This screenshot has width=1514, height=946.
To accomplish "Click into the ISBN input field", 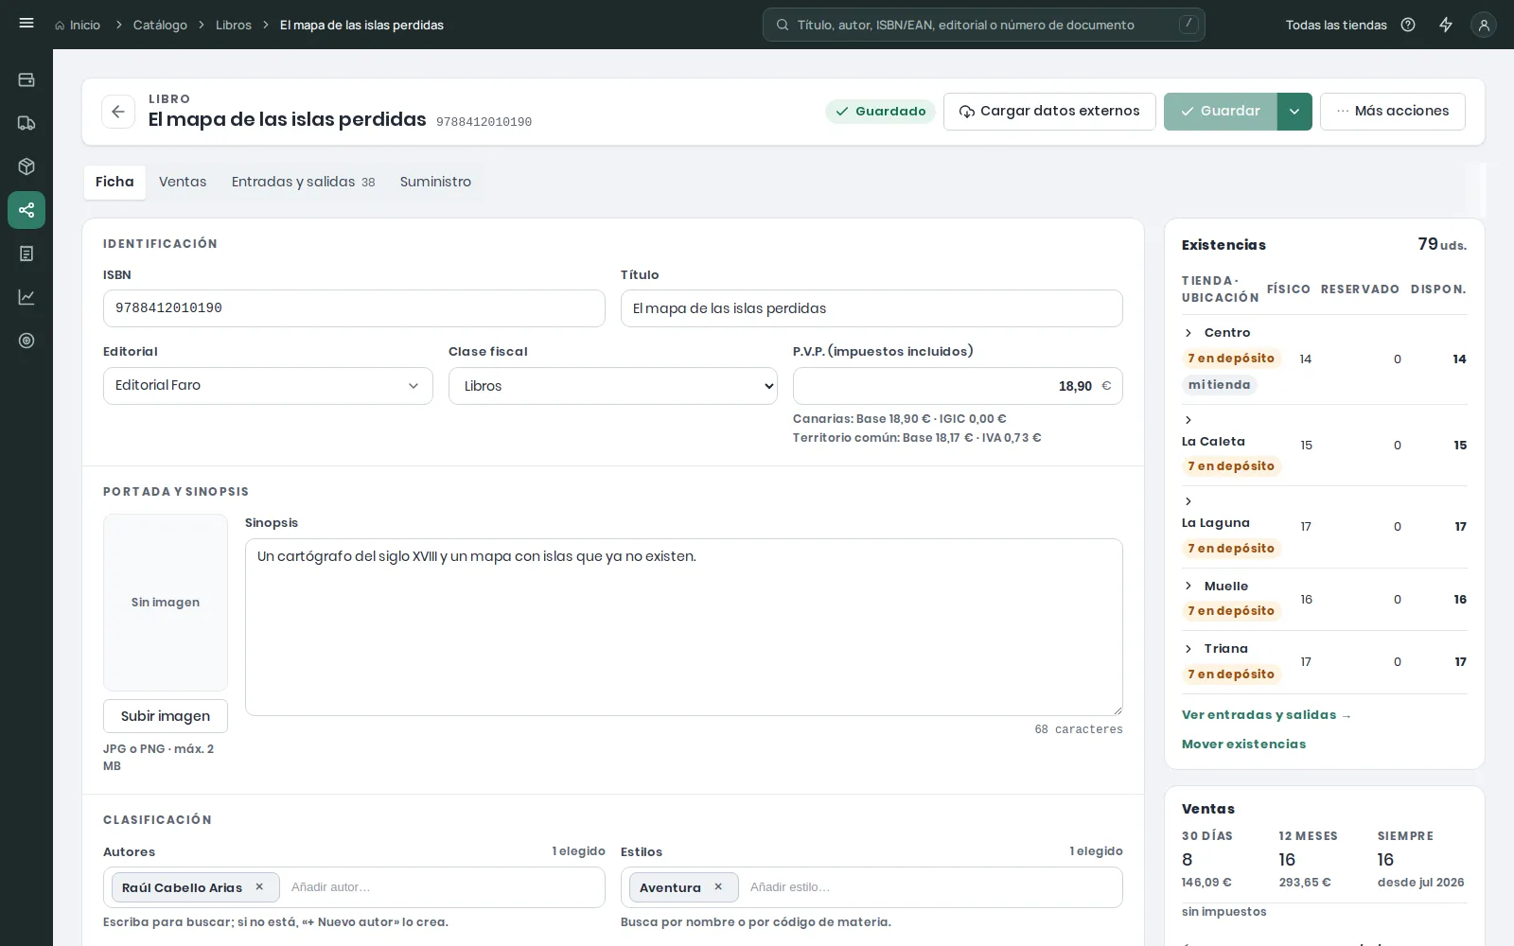I will click(354, 308).
